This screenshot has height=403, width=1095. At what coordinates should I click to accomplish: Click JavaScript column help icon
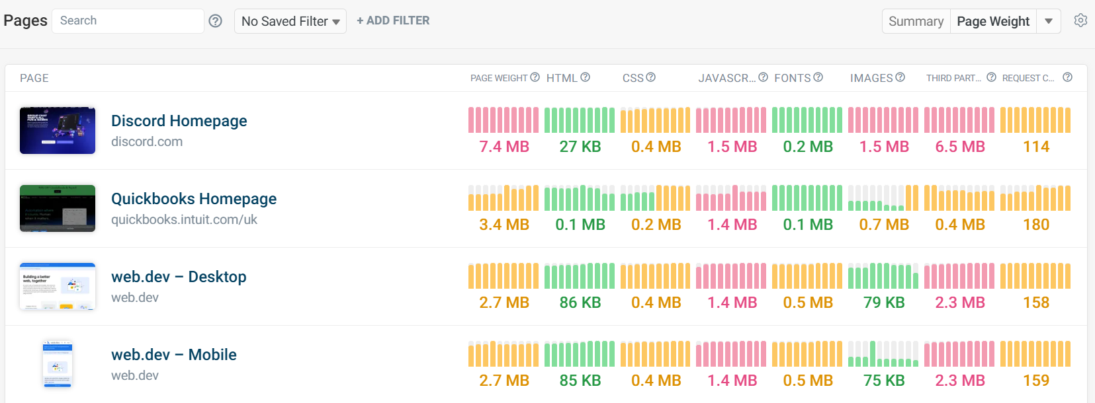pos(763,77)
